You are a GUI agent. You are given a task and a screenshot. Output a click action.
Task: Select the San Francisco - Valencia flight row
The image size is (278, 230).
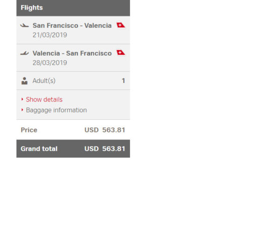[73, 30]
